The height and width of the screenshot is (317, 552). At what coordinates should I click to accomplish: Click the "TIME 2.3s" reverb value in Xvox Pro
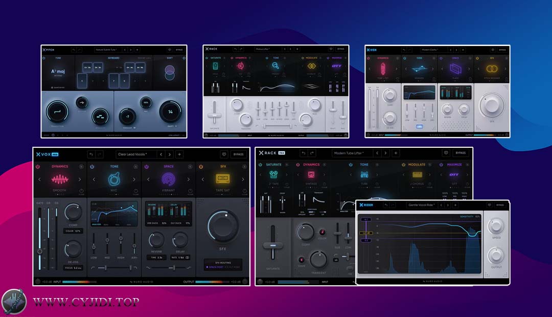157,258
